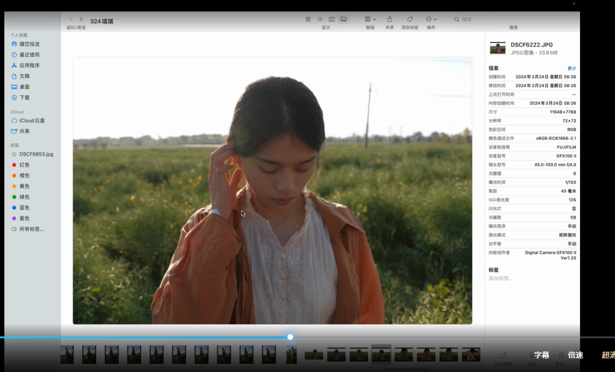Open the Group (群组) dropdown
This screenshot has width=615, height=372.
370,19
